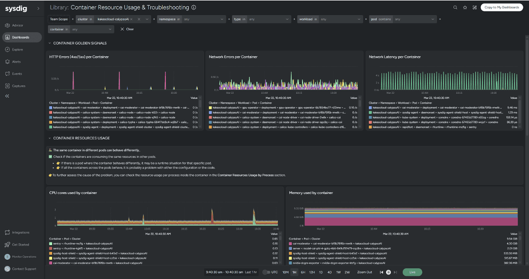The image size is (529, 279).
Task: Click HTTP Errors (4xx/5xx) per Container panel title
Action: coord(79,57)
